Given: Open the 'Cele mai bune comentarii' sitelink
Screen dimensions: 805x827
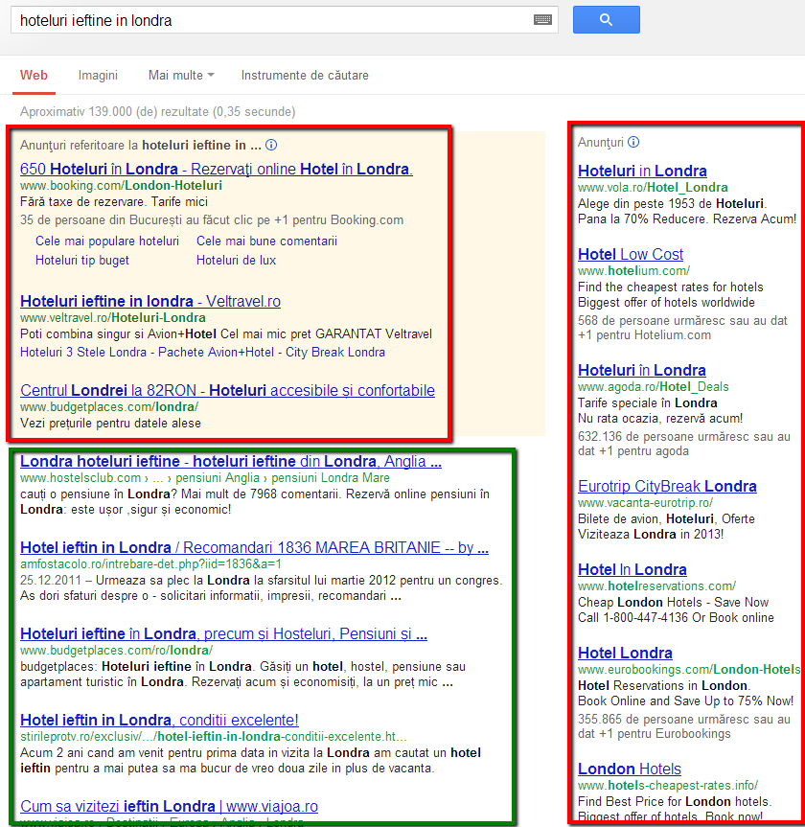Looking at the screenshot, I should [x=266, y=241].
